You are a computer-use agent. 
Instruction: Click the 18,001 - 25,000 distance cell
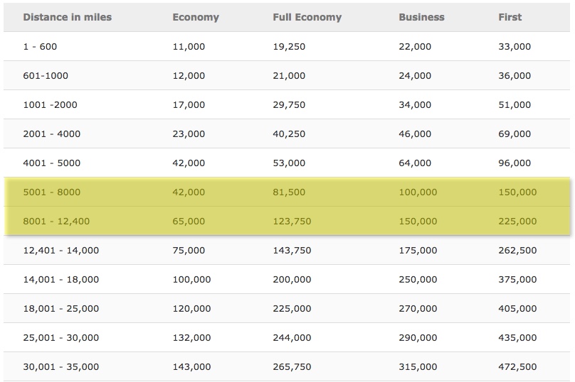coord(61,308)
